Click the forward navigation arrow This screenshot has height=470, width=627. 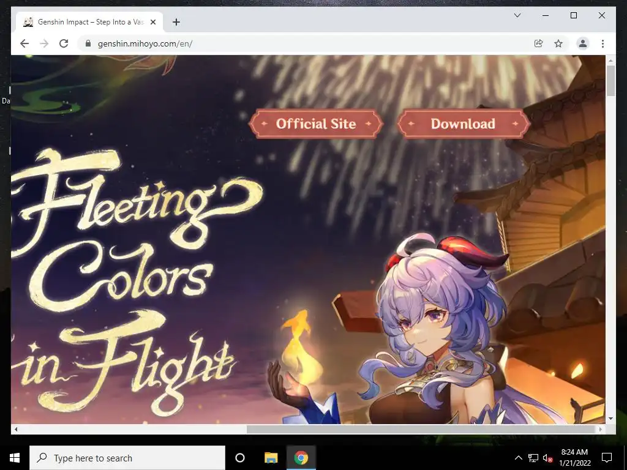pyautogui.click(x=44, y=43)
